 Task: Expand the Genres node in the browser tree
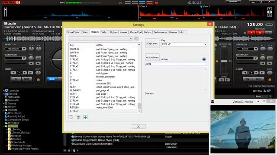coord(4,103)
